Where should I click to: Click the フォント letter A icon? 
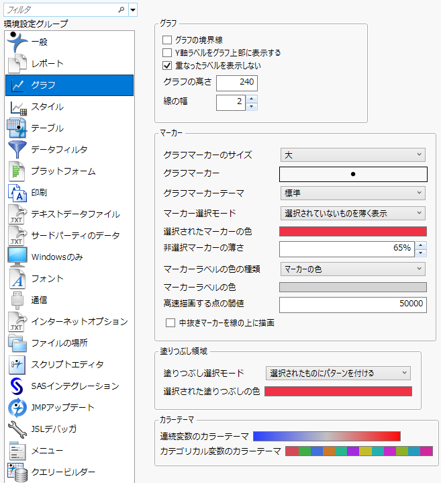click(17, 279)
